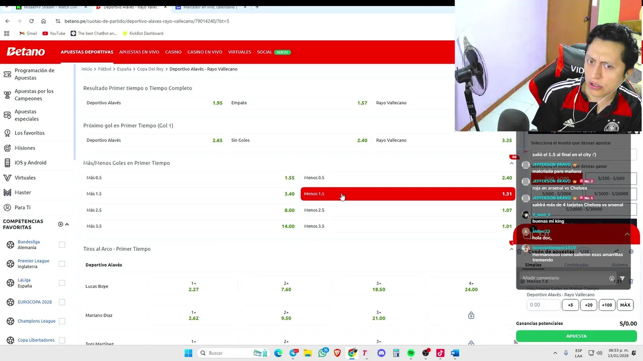
Task: Open the Social Nuevo menu item
Action: [274, 52]
